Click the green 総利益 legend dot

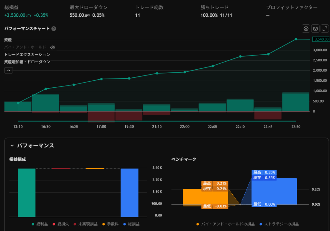pyautogui.click(x=33, y=224)
